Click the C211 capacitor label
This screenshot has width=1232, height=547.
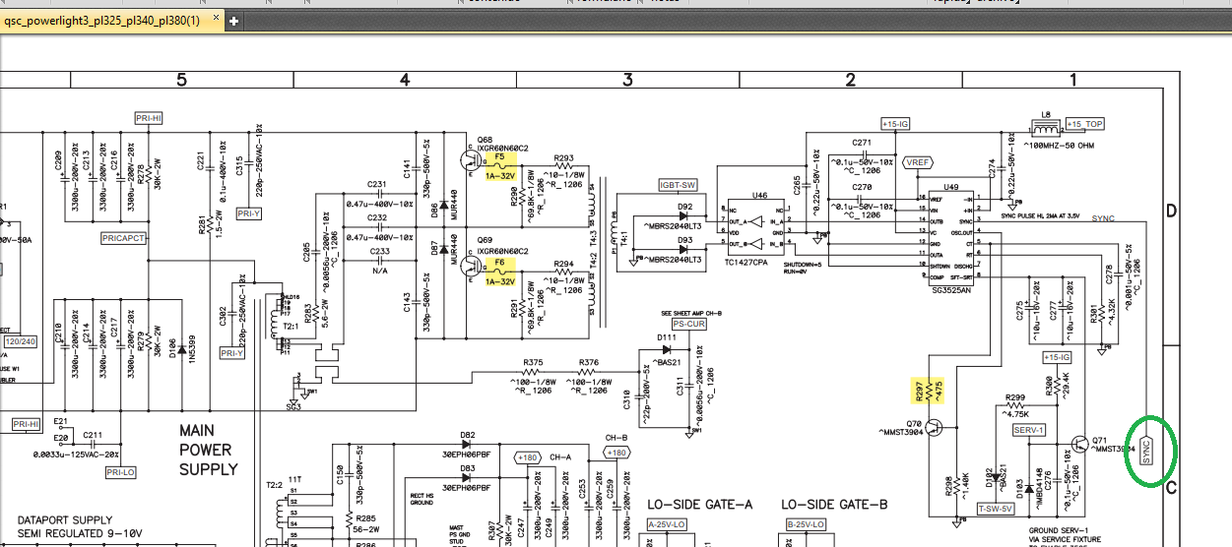pos(93,434)
